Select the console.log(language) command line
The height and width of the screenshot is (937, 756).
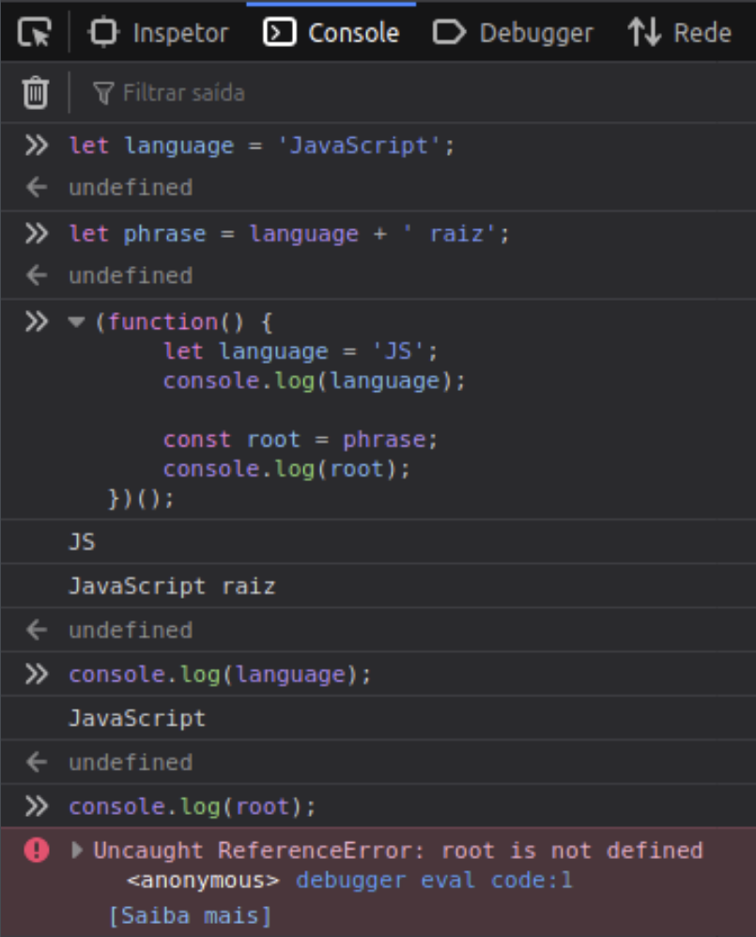click(220, 674)
